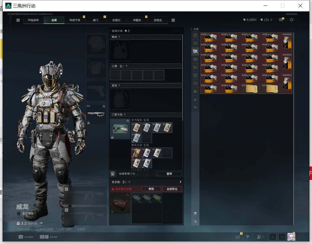312x244 pixels.
Task: Click the swap icon on knife slot
Action: pos(104,107)
